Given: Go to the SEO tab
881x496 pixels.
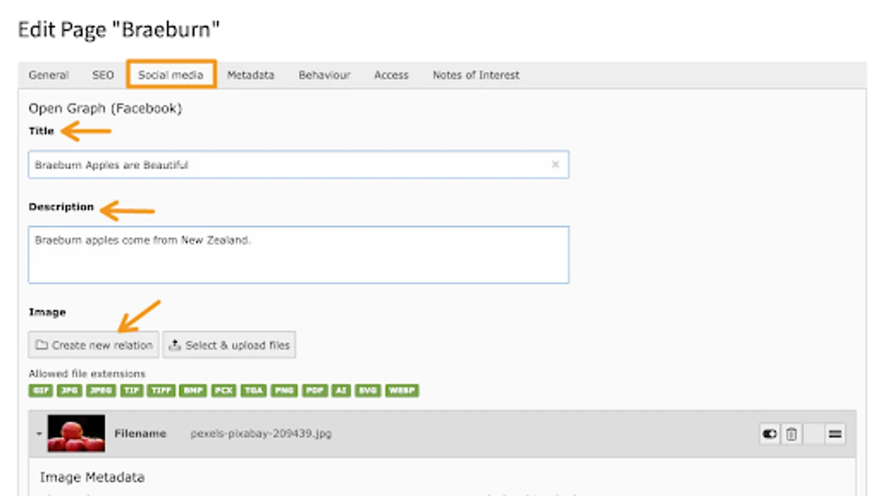Looking at the screenshot, I should (103, 75).
